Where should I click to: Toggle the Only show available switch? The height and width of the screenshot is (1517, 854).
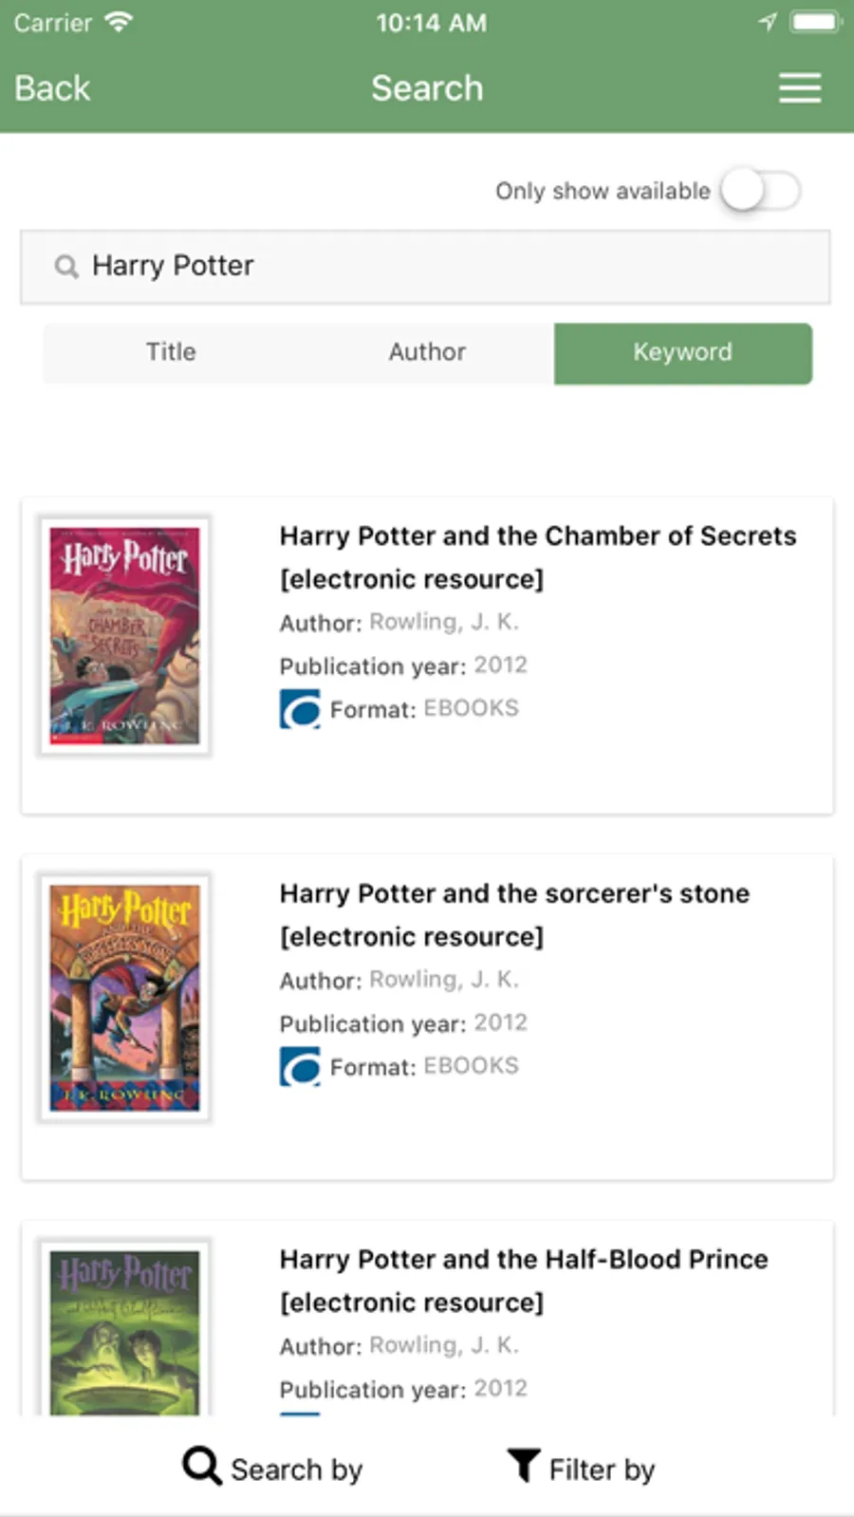(x=760, y=191)
